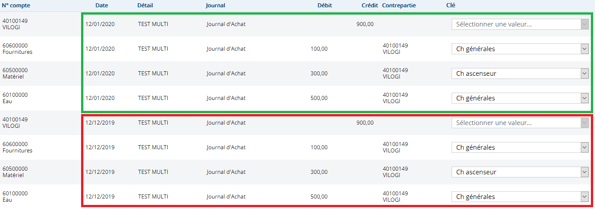Click the Journal column header
This screenshot has width=595, height=209.
[x=216, y=5]
